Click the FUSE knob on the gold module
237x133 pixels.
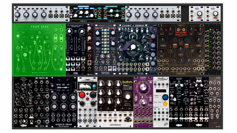tap(161, 52)
